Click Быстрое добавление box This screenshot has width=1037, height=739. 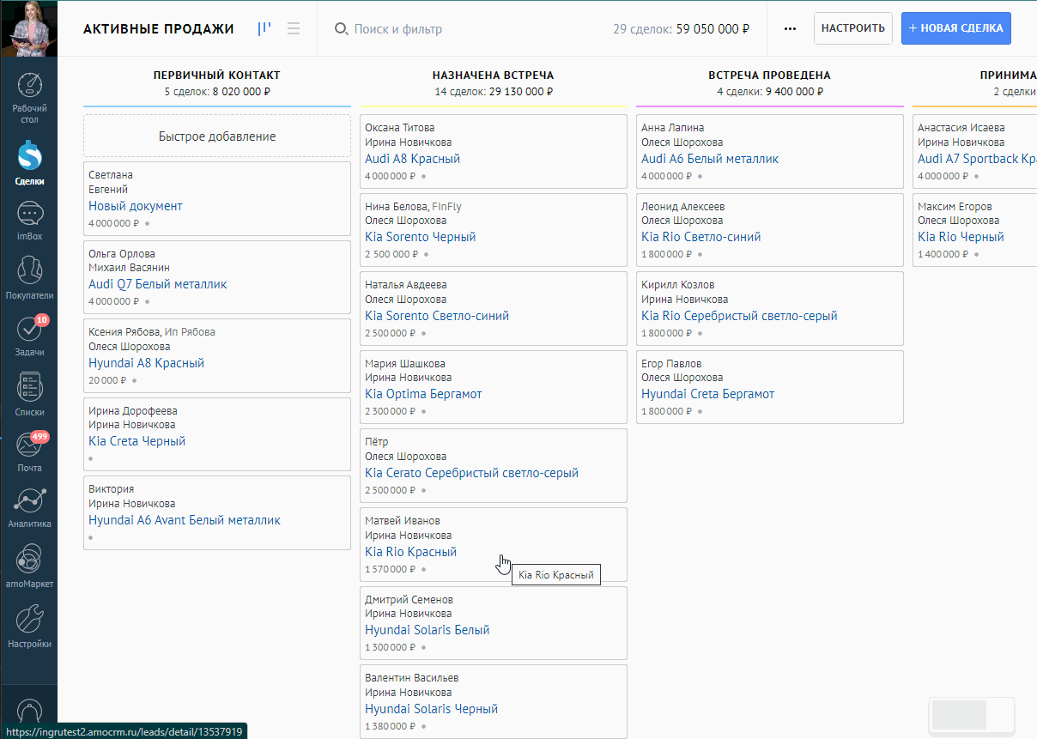[x=217, y=136]
